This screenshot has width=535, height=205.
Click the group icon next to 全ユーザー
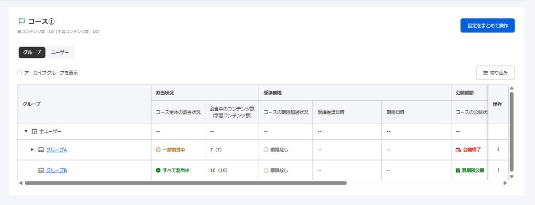(34, 131)
